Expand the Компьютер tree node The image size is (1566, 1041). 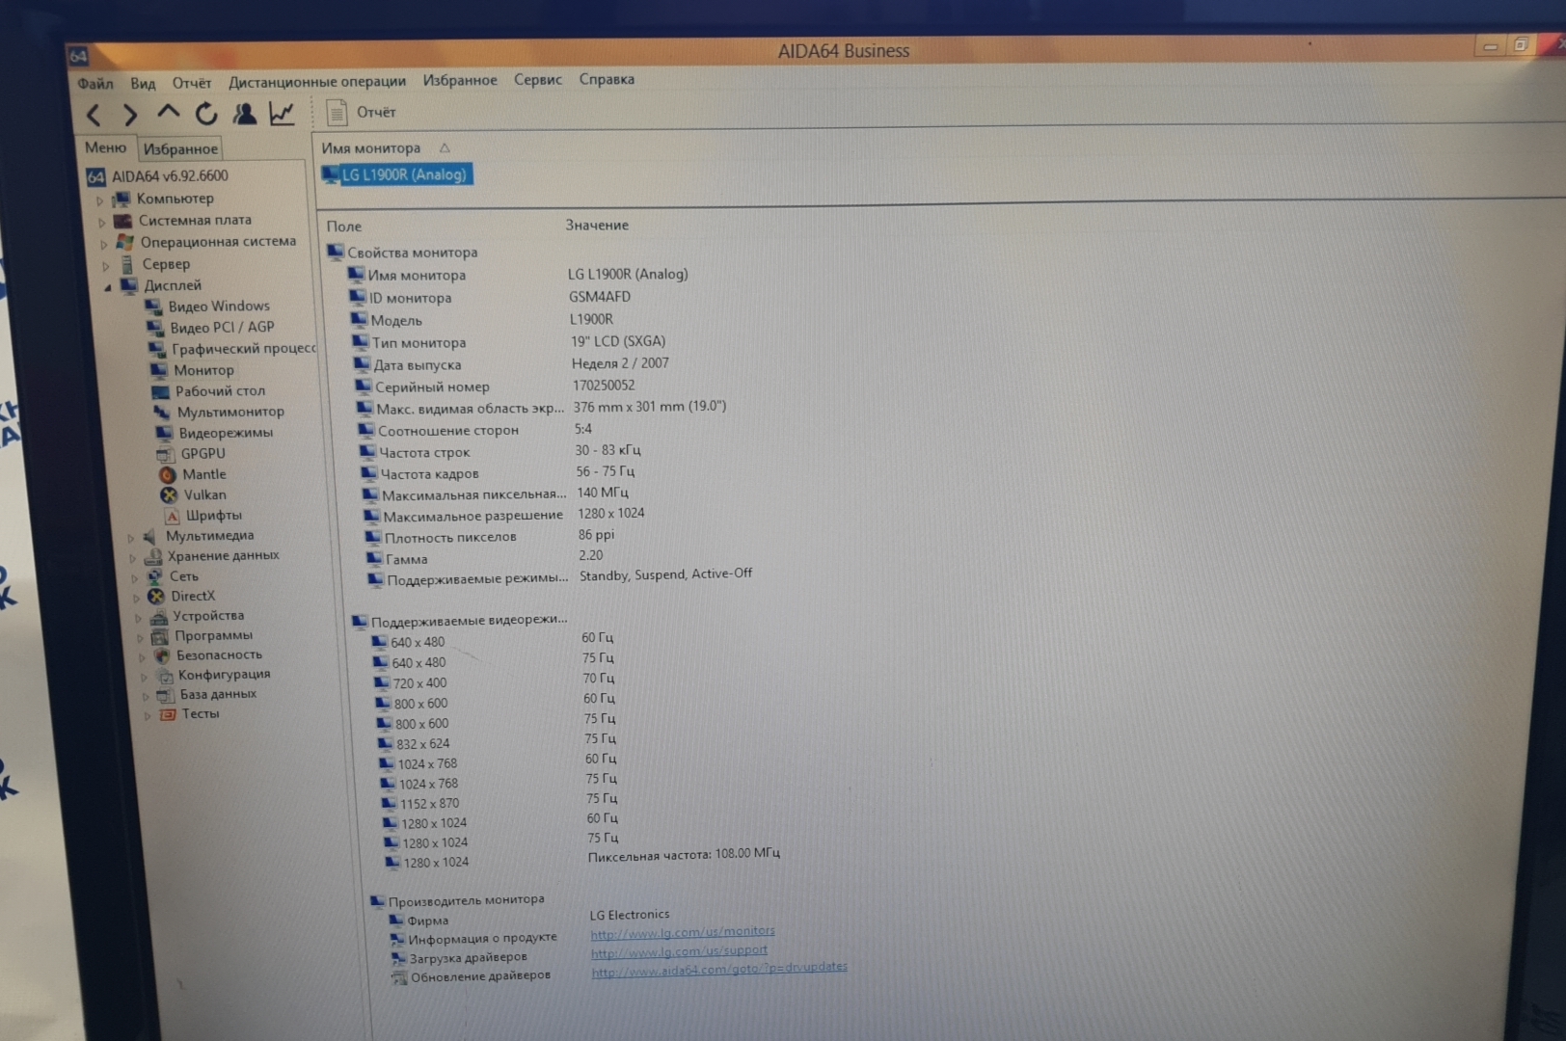click(x=99, y=200)
